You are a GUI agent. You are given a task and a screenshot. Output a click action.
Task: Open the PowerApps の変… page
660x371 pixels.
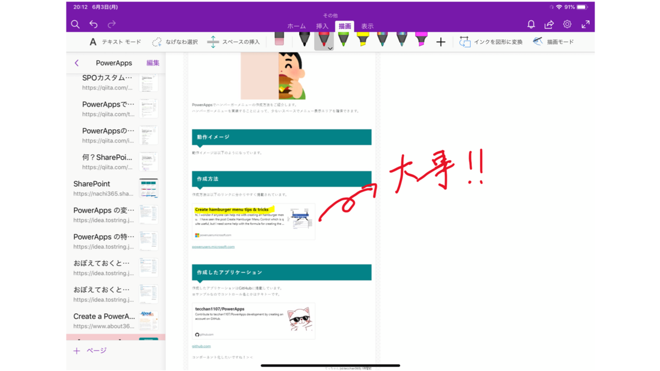(x=116, y=214)
